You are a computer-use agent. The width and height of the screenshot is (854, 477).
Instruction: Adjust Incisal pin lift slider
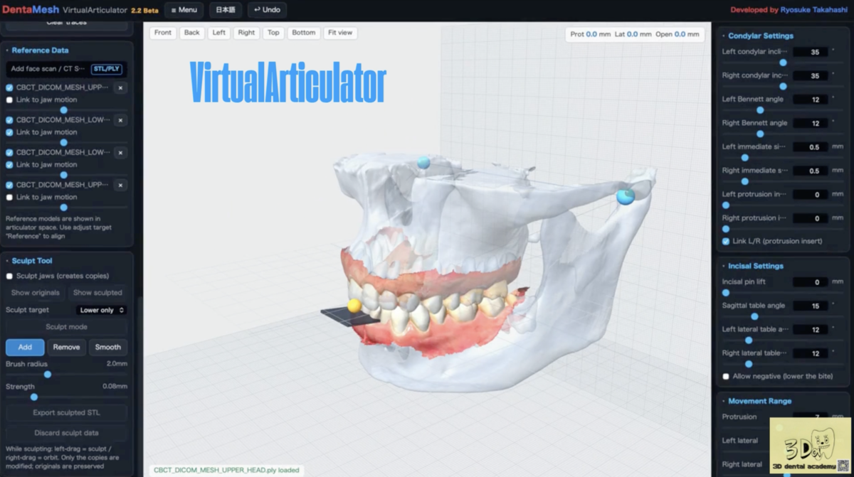(x=783, y=292)
